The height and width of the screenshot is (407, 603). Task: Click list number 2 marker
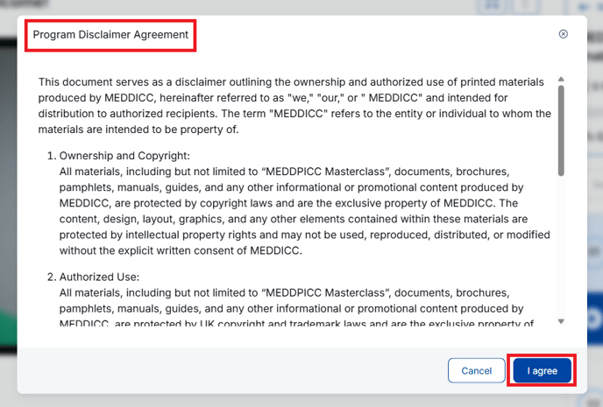49,277
